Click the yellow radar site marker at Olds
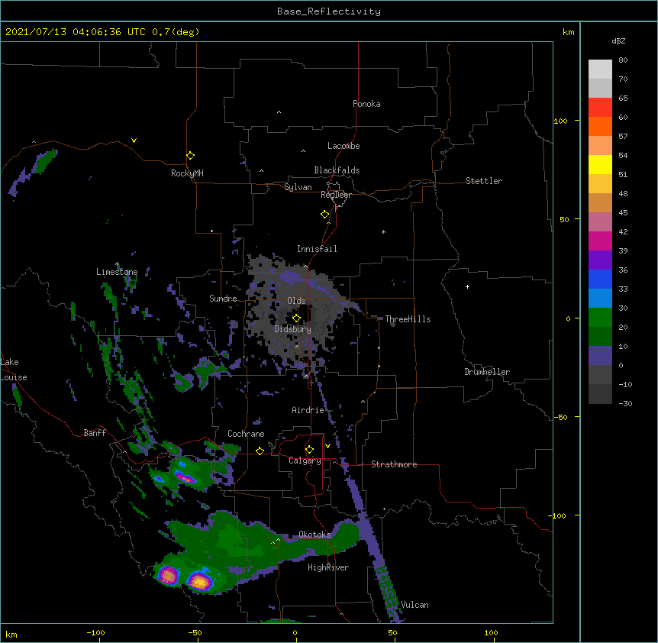 (296, 318)
